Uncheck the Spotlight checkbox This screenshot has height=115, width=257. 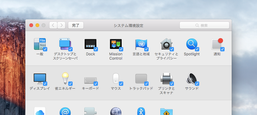click(x=197, y=49)
